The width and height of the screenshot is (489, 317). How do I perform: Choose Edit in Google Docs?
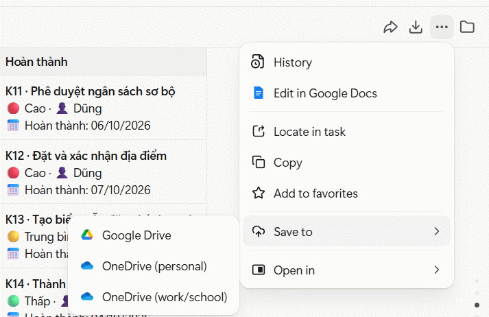pyautogui.click(x=347, y=93)
